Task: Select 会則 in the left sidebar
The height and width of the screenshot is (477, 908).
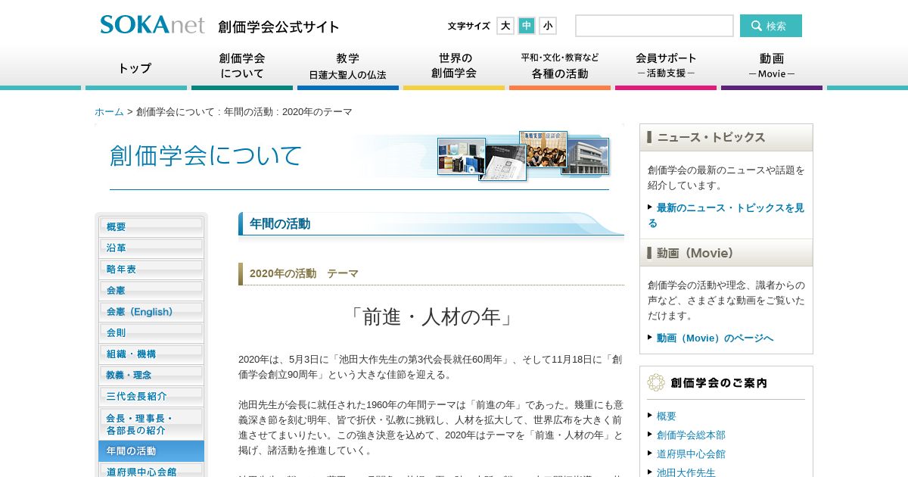Action: [x=151, y=332]
